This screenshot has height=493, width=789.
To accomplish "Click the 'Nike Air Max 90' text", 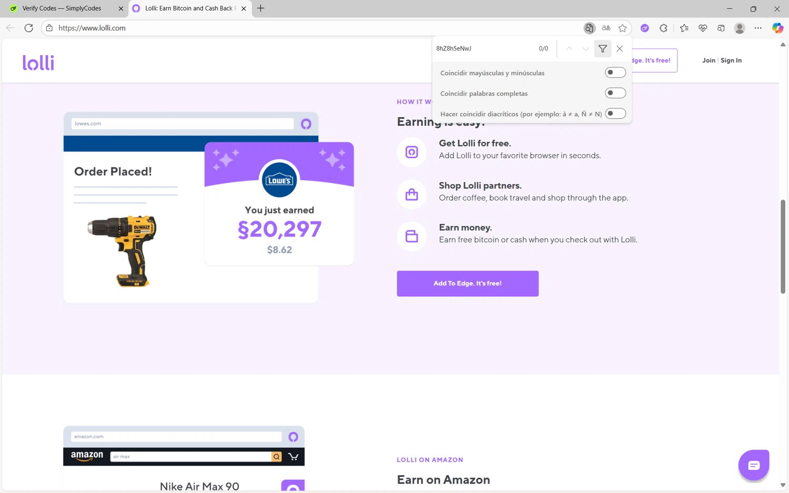I will tap(199, 487).
